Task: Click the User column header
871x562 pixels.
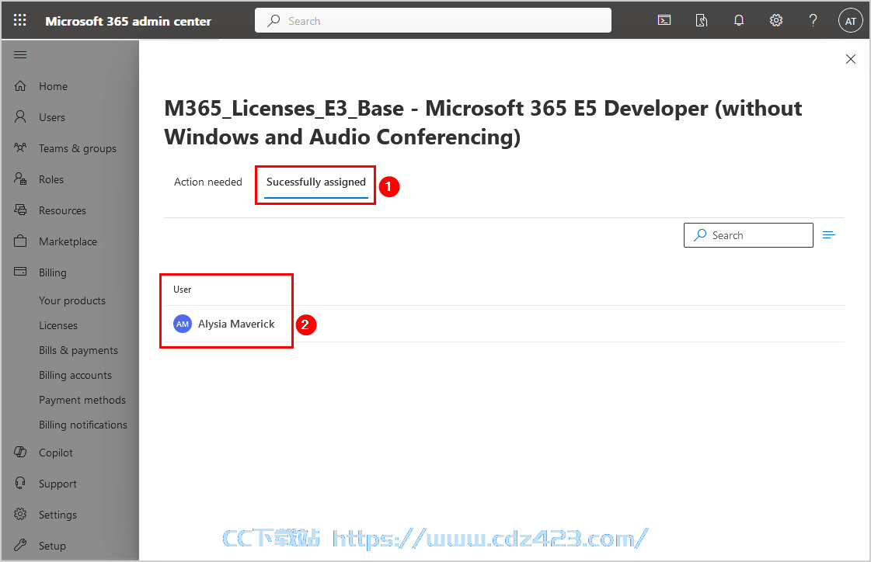Action: (x=182, y=289)
